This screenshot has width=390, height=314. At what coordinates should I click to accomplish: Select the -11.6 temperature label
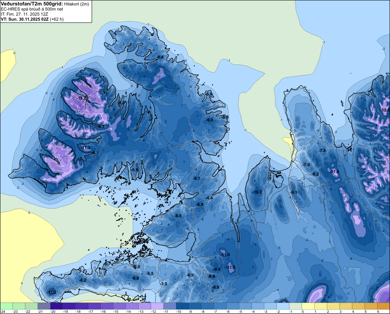pyautogui.click(x=230, y=268)
